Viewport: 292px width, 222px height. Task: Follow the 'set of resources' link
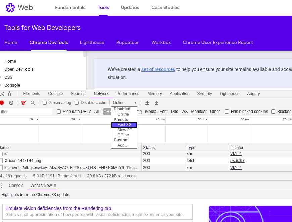pos(158,69)
